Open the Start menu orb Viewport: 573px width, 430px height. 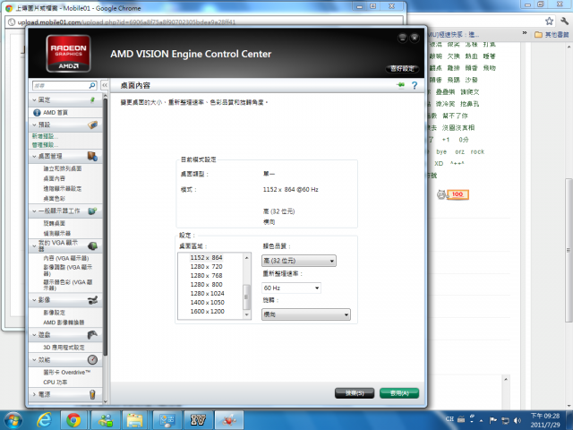(13, 420)
